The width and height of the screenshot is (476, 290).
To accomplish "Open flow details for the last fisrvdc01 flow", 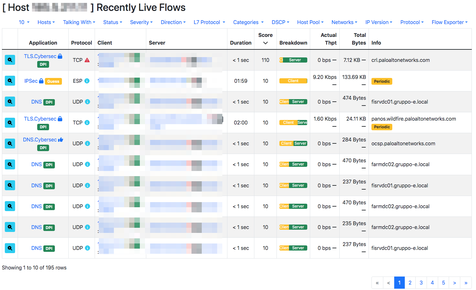I will coord(10,248).
